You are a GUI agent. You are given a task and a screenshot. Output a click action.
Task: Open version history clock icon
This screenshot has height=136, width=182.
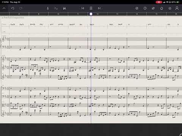pos(145,8)
